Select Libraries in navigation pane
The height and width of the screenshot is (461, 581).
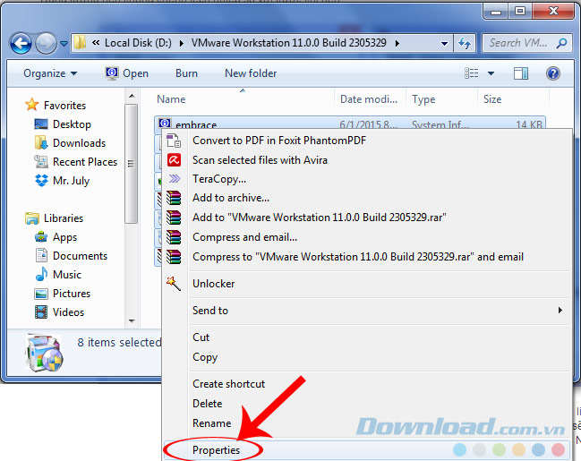click(x=55, y=218)
